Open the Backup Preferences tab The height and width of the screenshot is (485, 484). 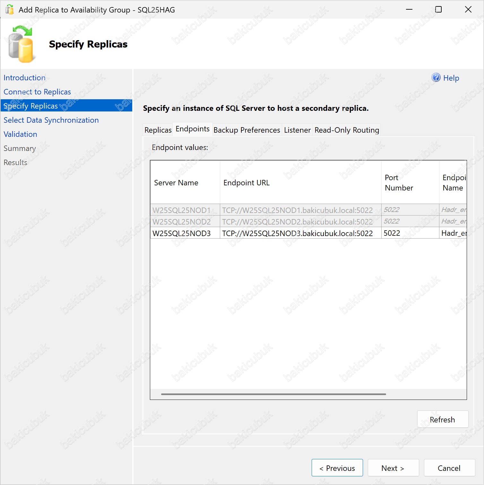[246, 130]
